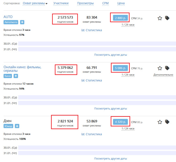Add AUTO community to favorites star
176x162 pixels.
coord(160,18)
